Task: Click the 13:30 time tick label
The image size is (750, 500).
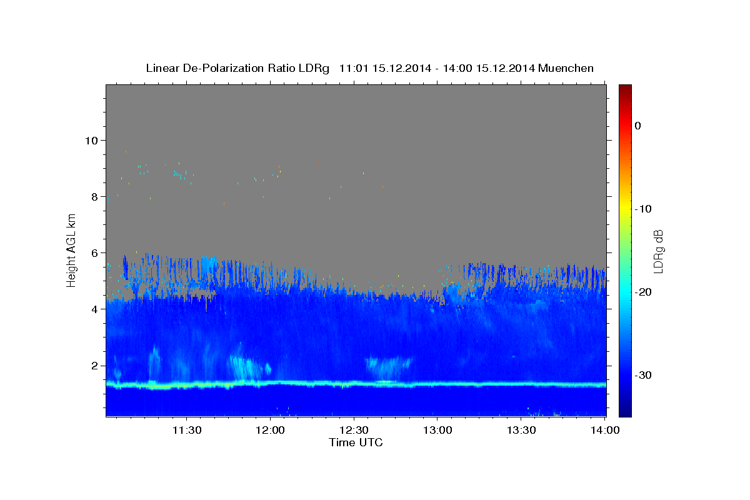Action: point(521,430)
